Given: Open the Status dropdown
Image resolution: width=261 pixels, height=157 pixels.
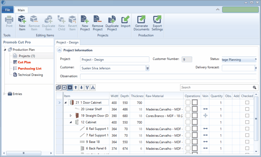Looking at the screenshot, I should coord(256,59).
